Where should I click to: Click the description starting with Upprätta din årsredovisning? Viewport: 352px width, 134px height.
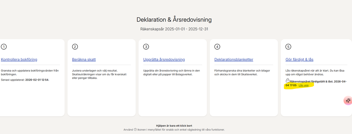(171, 72)
